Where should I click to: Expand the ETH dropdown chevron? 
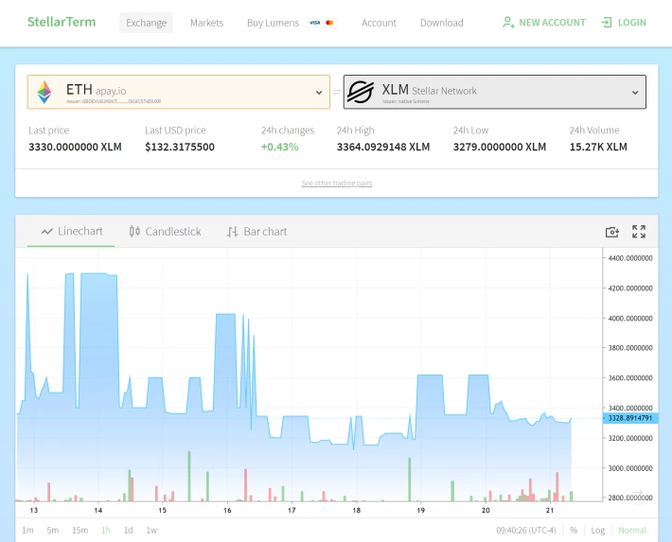(319, 93)
